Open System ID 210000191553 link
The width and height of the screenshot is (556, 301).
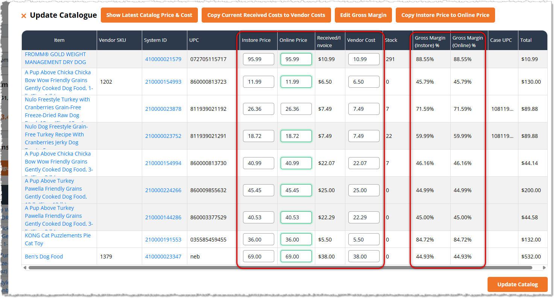pyautogui.click(x=163, y=240)
